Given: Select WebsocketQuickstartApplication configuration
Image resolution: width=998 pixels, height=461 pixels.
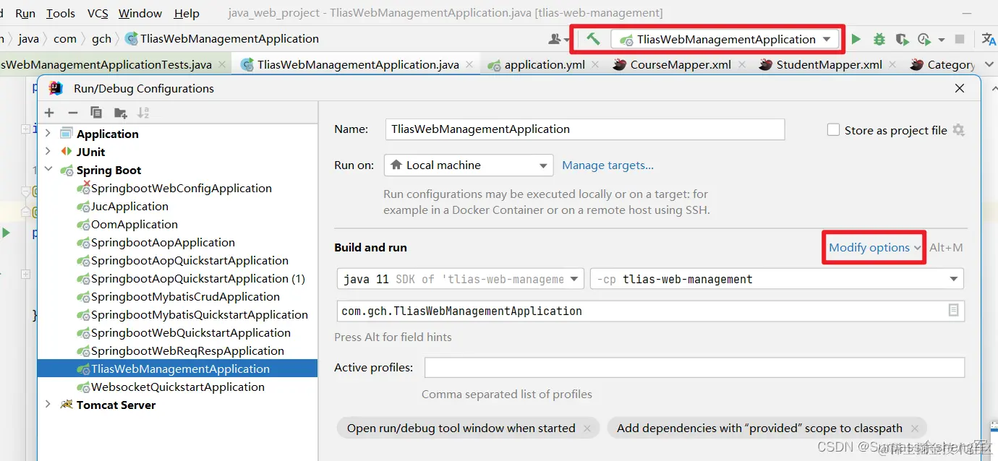Looking at the screenshot, I should [x=177, y=387].
